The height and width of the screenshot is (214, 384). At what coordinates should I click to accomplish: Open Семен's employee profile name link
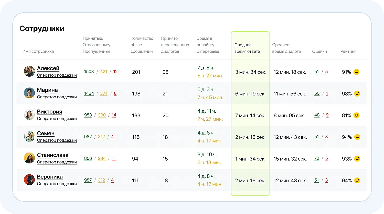point(46,134)
